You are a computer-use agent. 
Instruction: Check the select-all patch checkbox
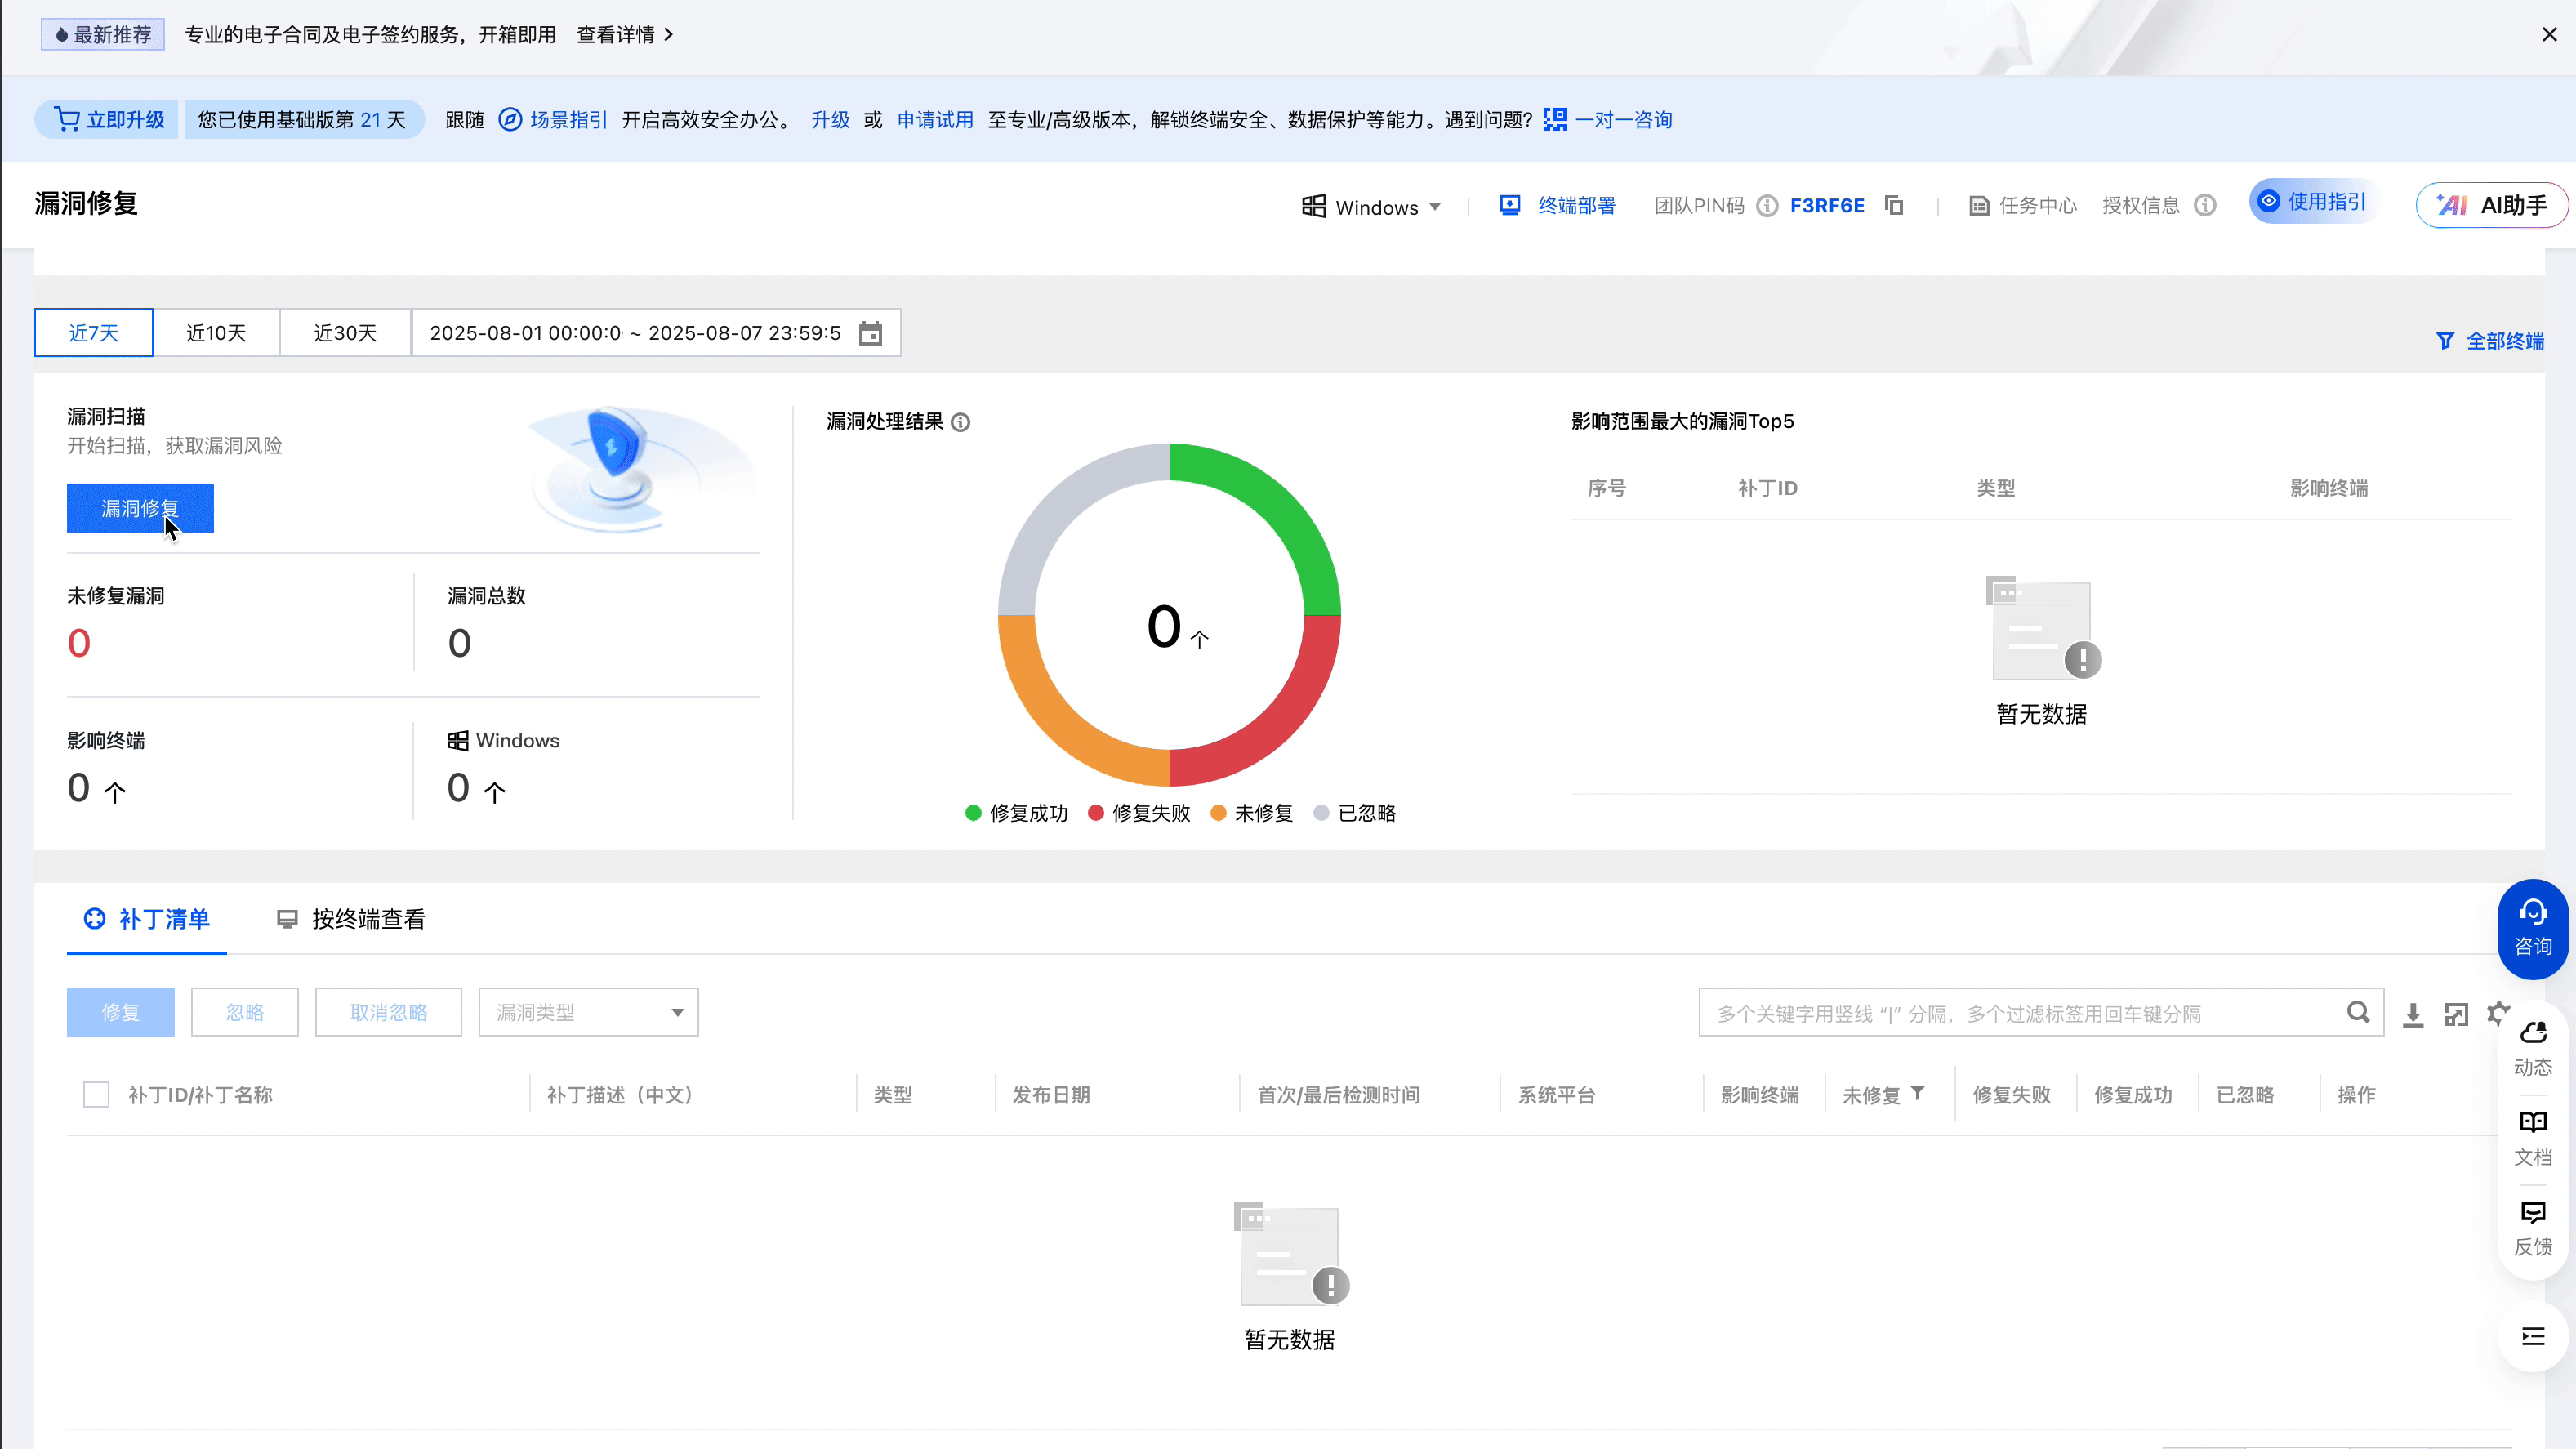tap(96, 1095)
